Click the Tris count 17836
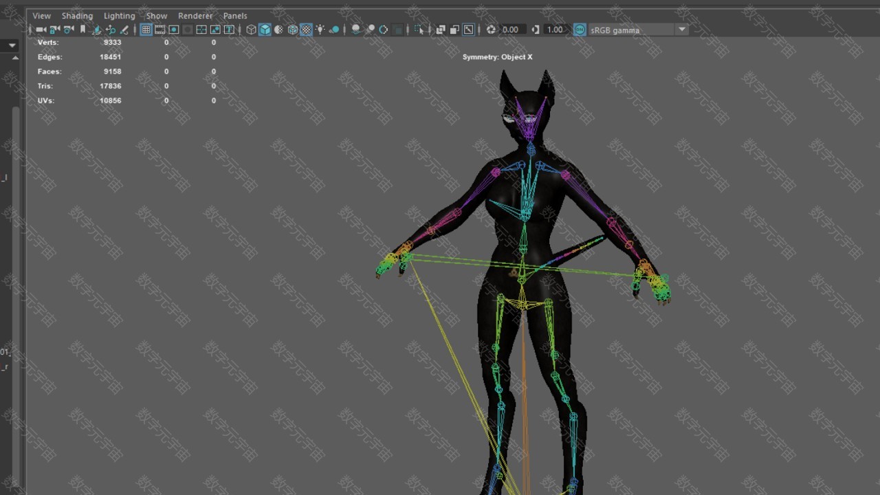The image size is (880, 495). tap(110, 86)
